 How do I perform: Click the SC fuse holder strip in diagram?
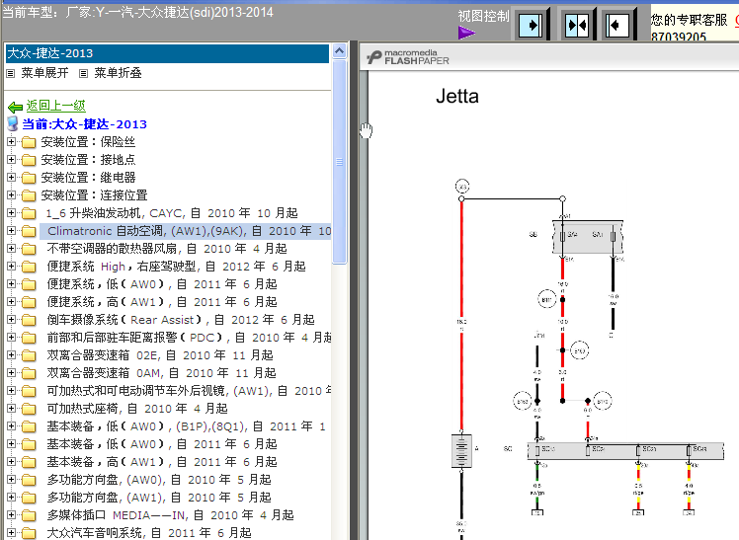(625, 450)
